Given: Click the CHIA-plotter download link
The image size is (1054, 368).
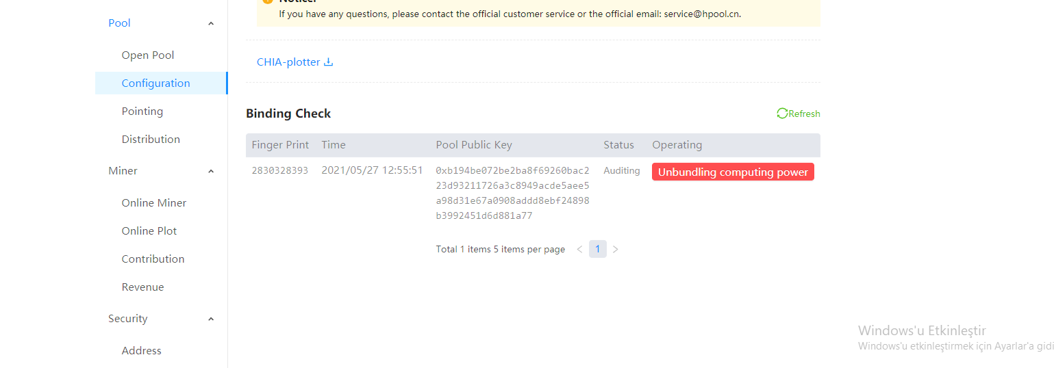Looking at the screenshot, I should (288, 62).
